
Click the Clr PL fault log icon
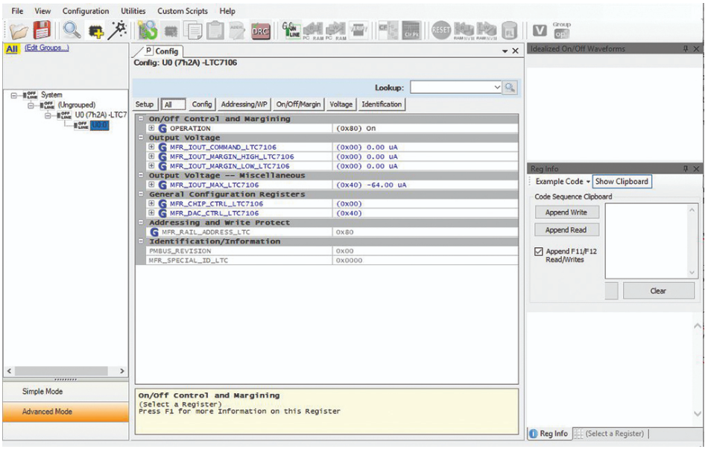410,31
